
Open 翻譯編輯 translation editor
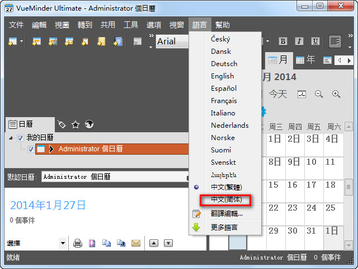pos(227,214)
